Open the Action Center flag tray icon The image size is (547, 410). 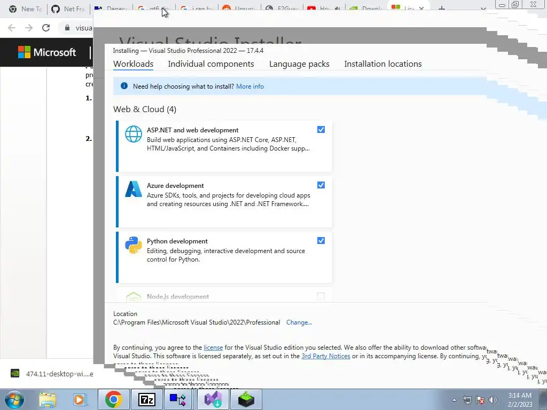pos(480,400)
